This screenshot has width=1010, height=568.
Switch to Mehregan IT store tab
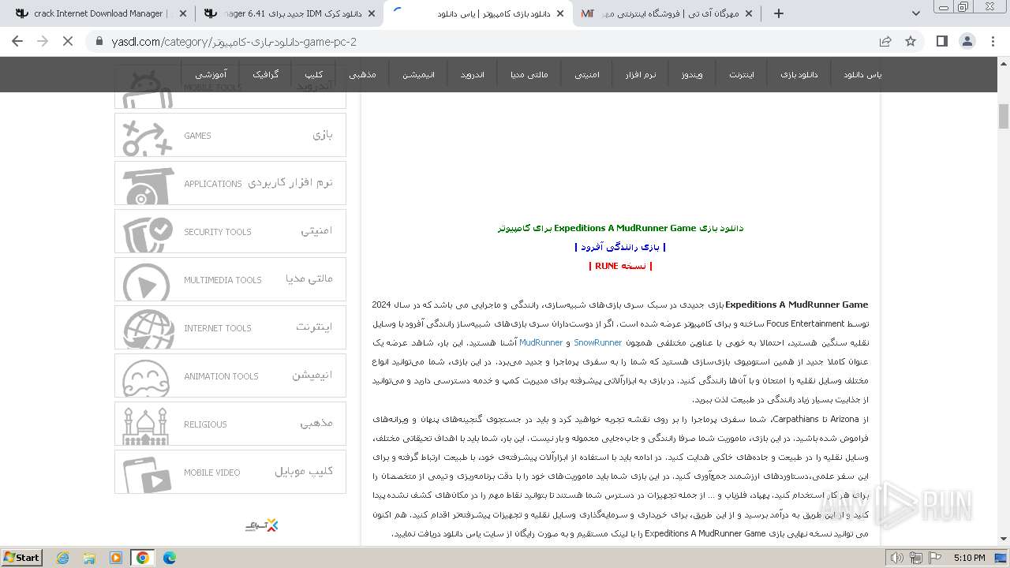pos(668,13)
